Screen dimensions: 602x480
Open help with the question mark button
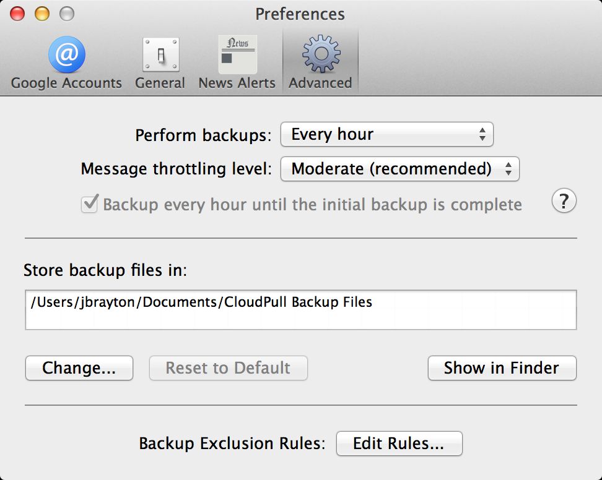click(564, 201)
